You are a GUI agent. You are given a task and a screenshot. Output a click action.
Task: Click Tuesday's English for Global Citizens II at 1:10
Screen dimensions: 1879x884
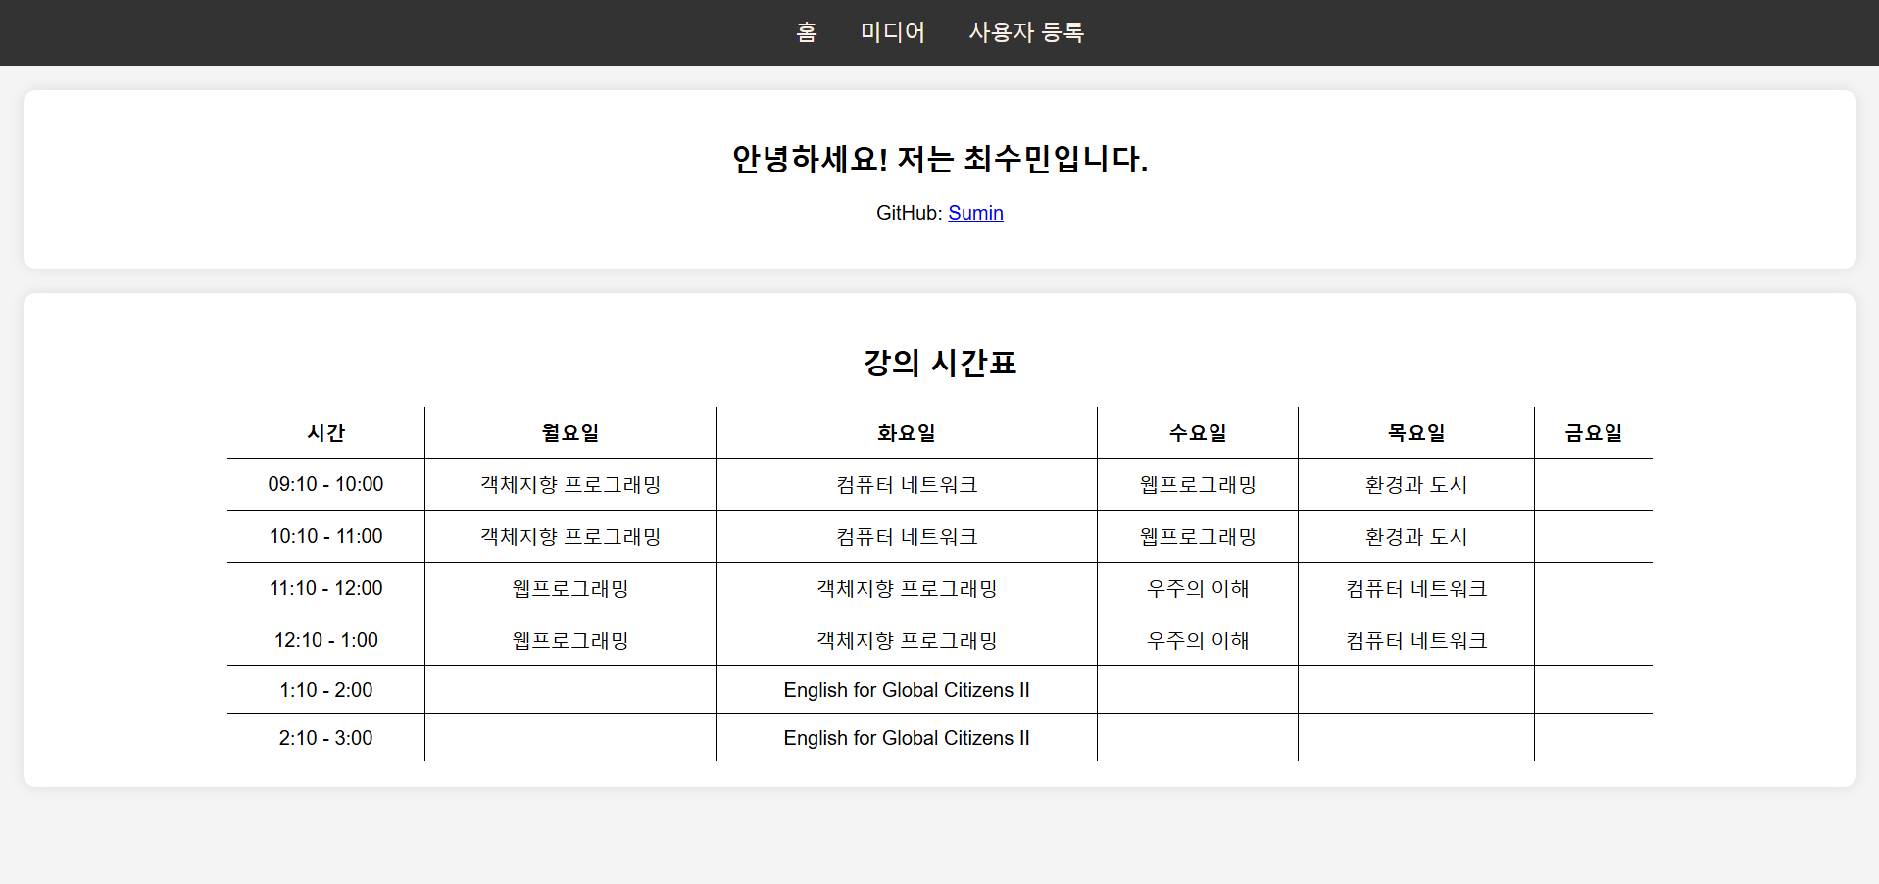pos(906,690)
